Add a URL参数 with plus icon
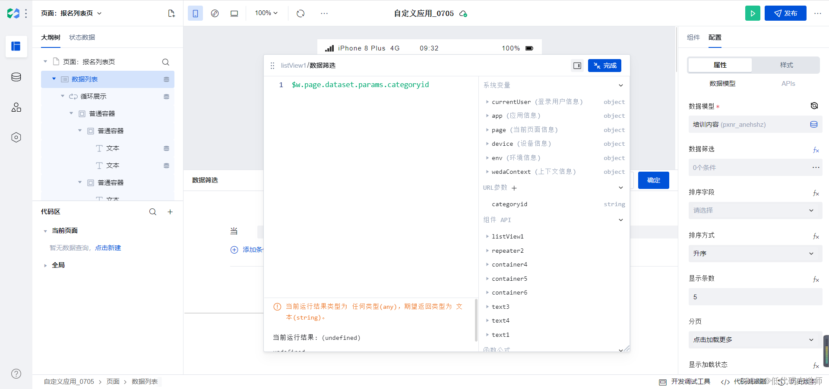 coord(514,188)
